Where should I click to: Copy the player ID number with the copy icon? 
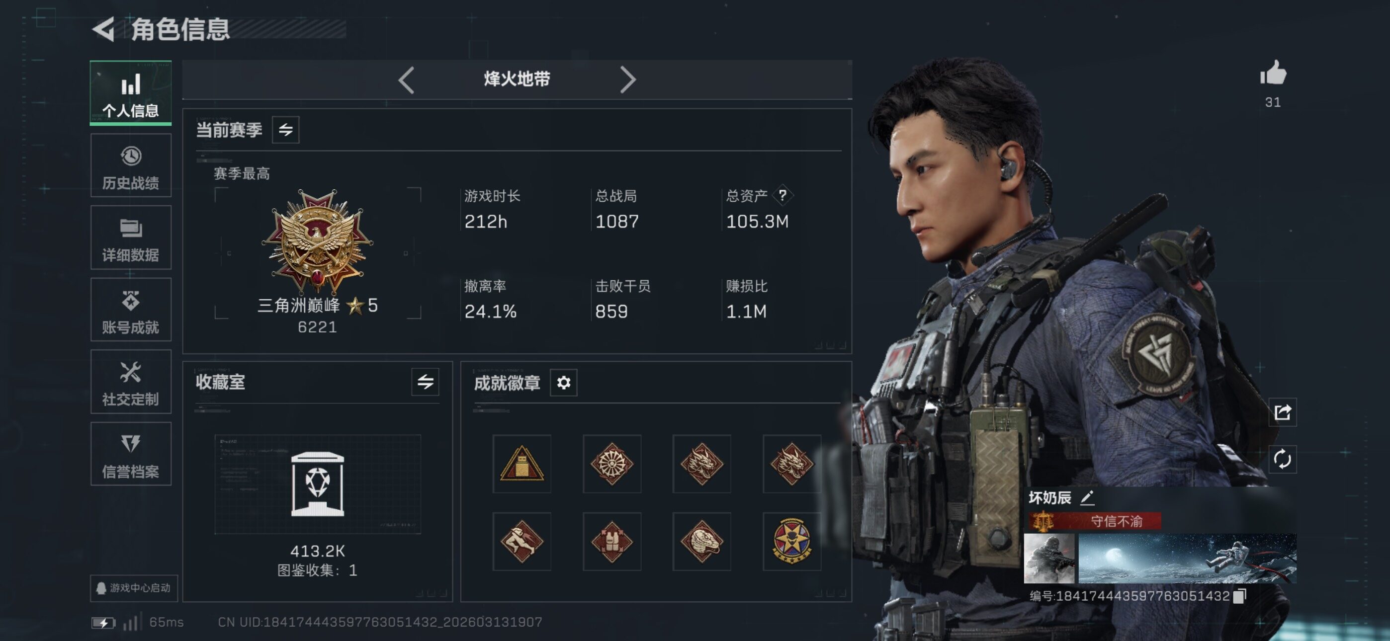pos(1239,596)
